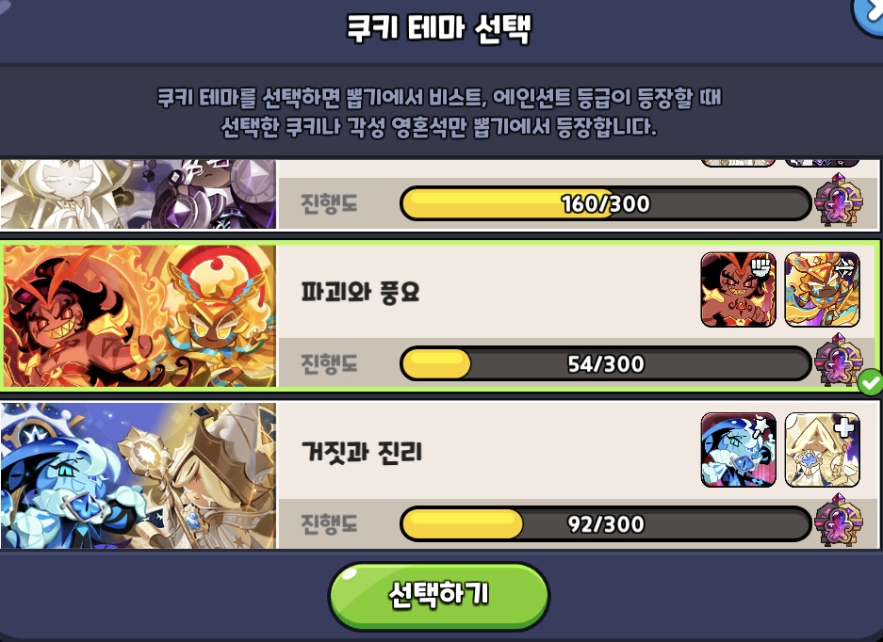Tap the 92/300 progress bar
The height and width of the screenshot is (642, 883).
(x=605, y=523)
